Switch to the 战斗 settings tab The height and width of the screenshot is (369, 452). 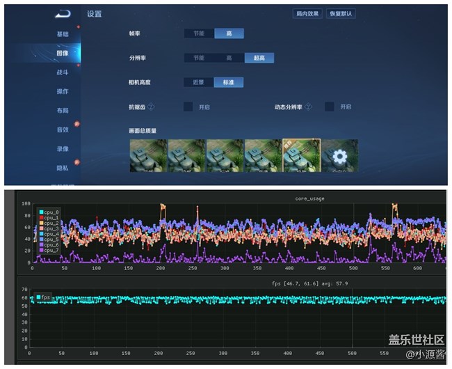[63, 72]
